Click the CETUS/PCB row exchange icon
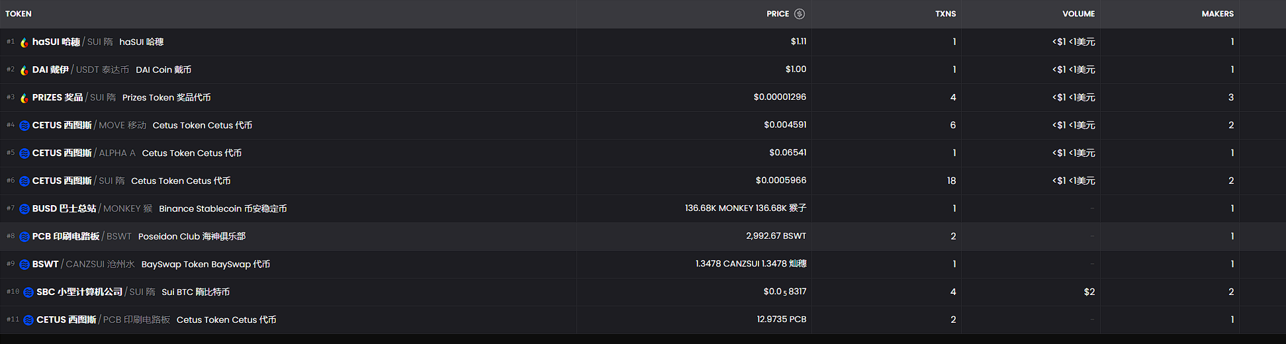1286x344 pixels. (28, 320)
